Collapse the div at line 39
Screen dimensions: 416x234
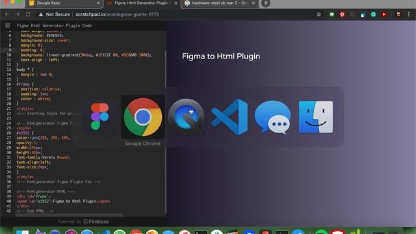pos(13,196)
